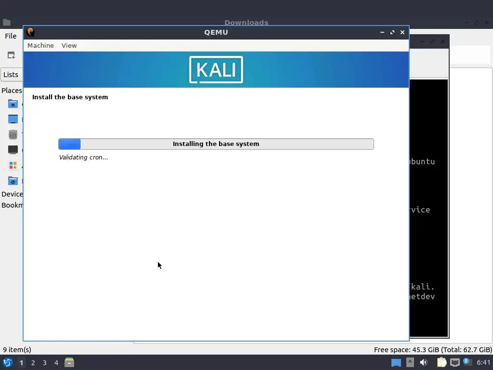Minimize the QEMU window
Image resolution: width=493 pixels, height=370 pixels.
(x=382, y=32)
